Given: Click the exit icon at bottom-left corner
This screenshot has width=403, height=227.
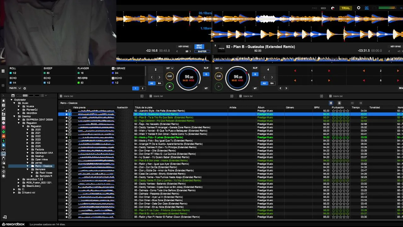Looking at the screenshot, I should (x=4, y=217).
